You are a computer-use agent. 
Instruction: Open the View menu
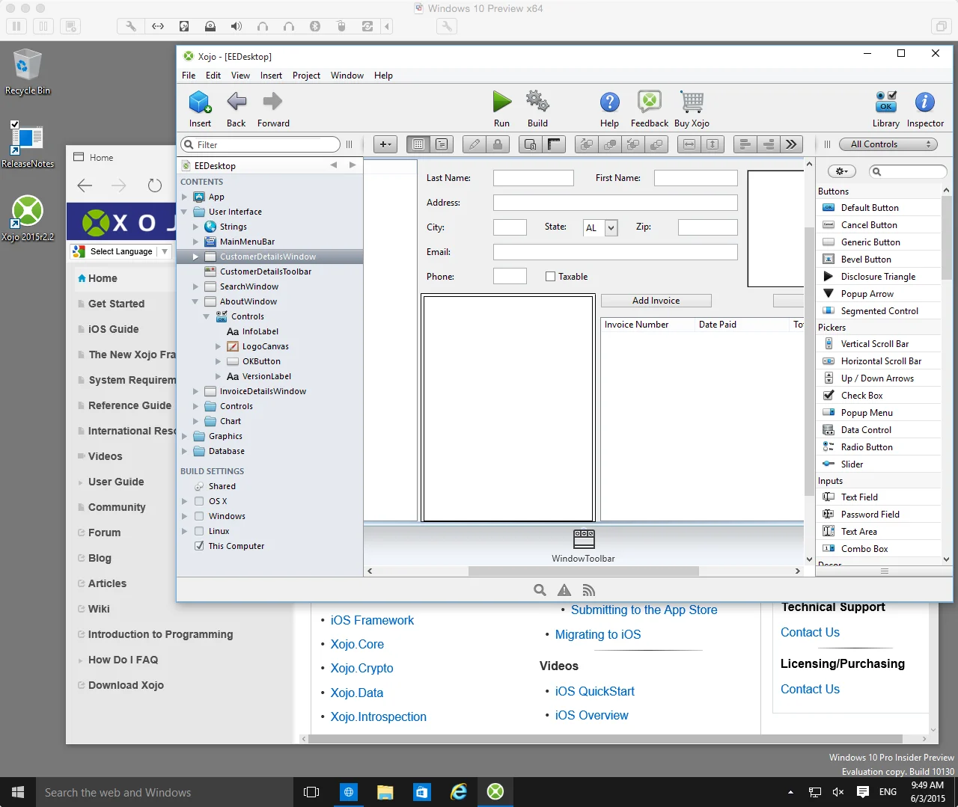(240, 76)
